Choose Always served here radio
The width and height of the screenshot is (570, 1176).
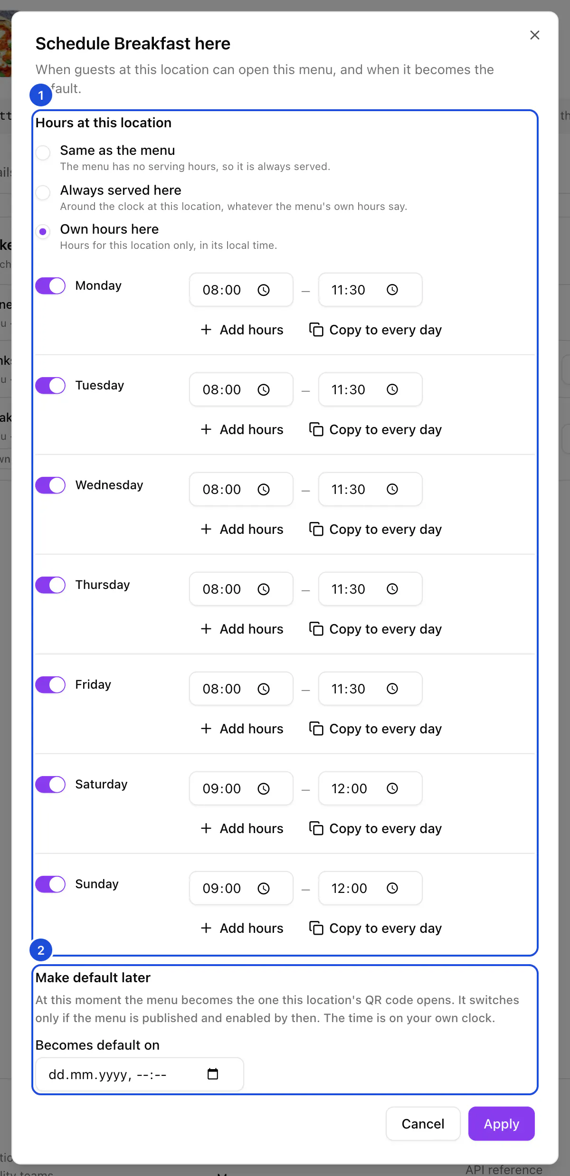(43, 192)
